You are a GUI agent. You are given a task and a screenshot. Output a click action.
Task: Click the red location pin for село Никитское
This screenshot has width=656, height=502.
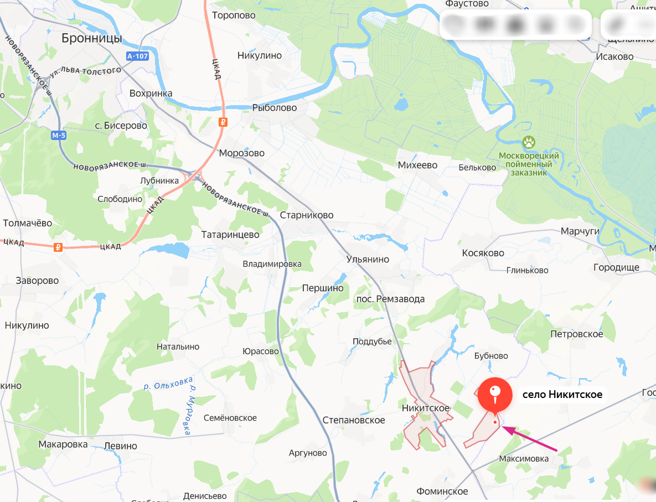(x=495, y=395)
